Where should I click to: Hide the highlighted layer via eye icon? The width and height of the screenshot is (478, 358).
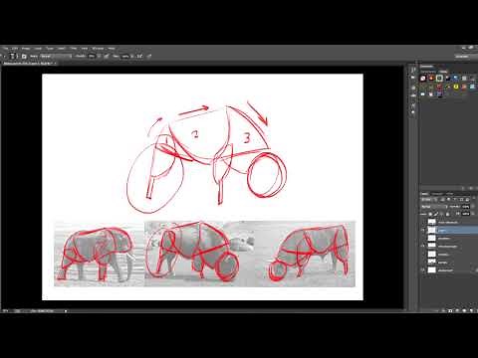(x=423, y=230)
